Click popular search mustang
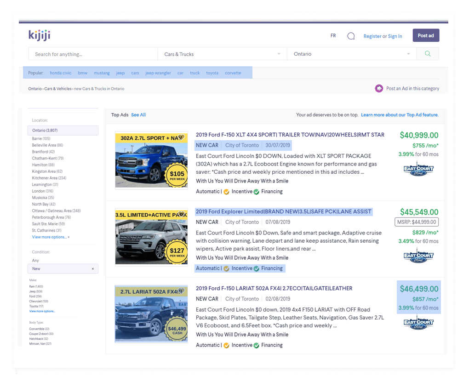 click(x=102, y=73)
